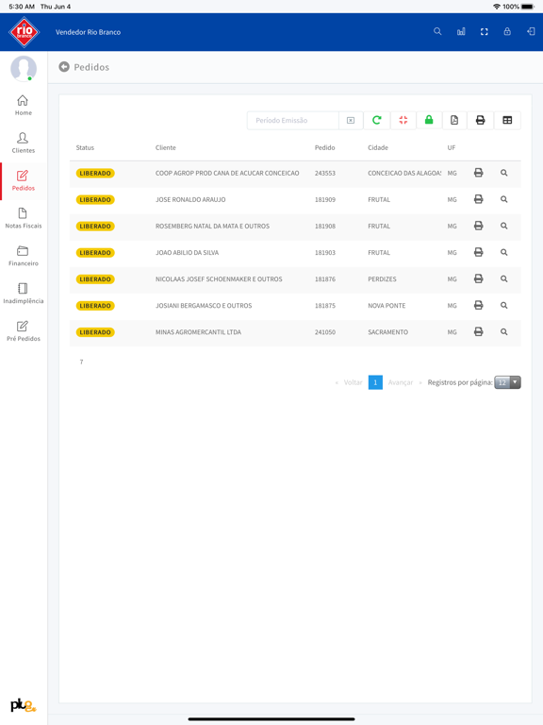Click the LIBERADO badge for JOSE RONALDO ARAUJO
543x725 pixels.
pyautogui.click(x=95, y=200)
